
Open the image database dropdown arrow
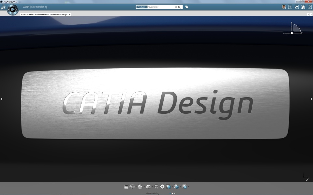172,187
